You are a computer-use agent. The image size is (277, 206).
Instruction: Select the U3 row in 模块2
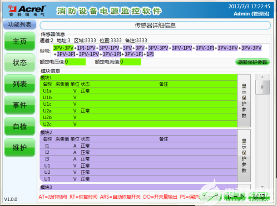[138, 179]
